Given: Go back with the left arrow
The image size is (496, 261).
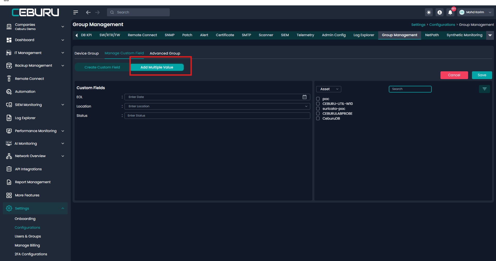Looking at the screenshot, I should pyautogui.click(x=88, y=12).
